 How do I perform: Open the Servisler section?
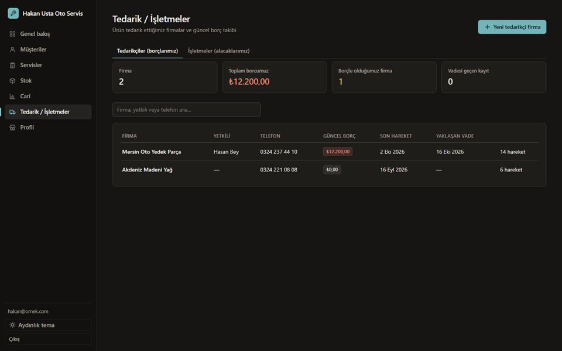coord(48,65)
